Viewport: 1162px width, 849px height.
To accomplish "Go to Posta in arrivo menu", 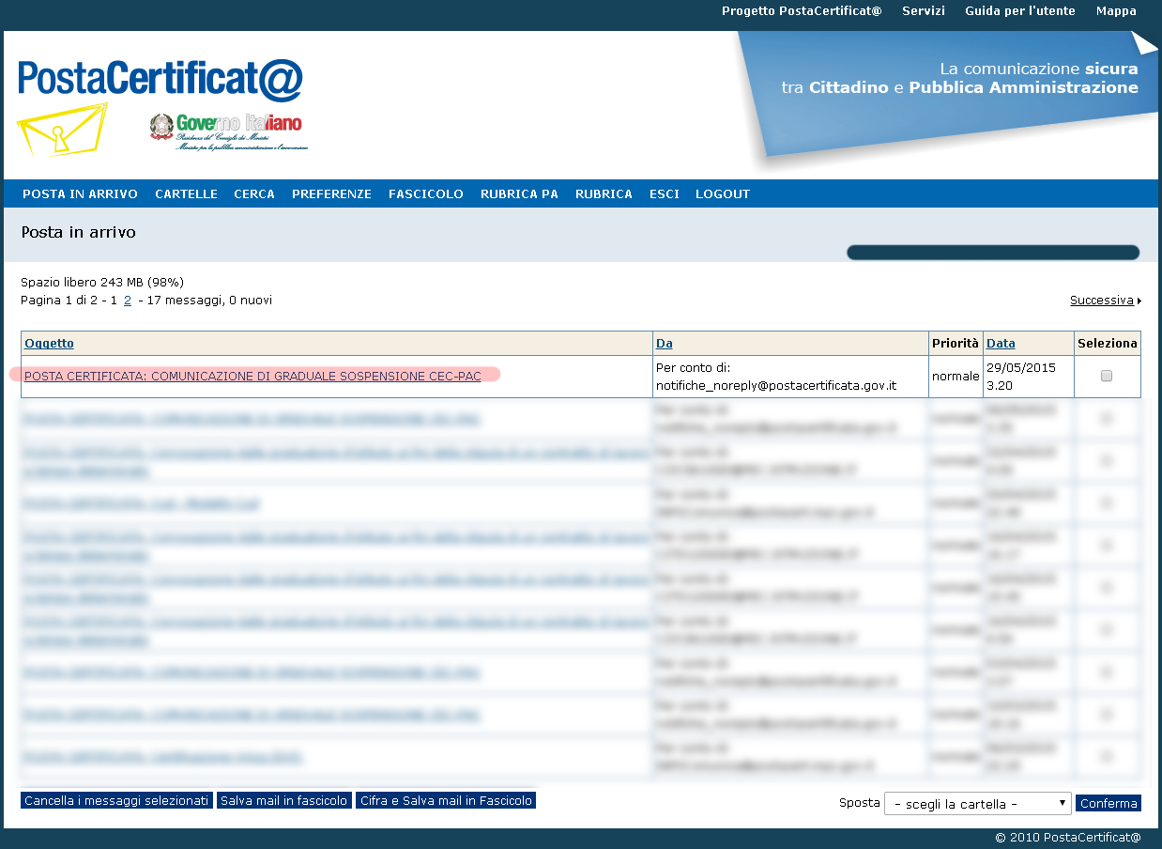I will [80, 194].
